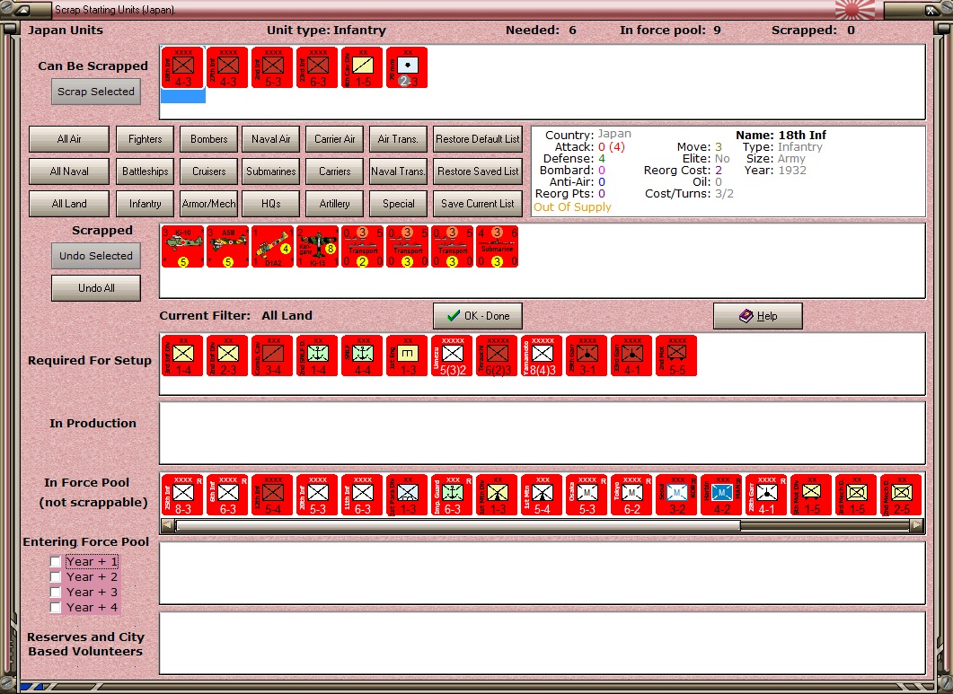Select the 29th Garr 3-1 counter
This screenshot has width=953, height=694.
[x=587, y=356]
